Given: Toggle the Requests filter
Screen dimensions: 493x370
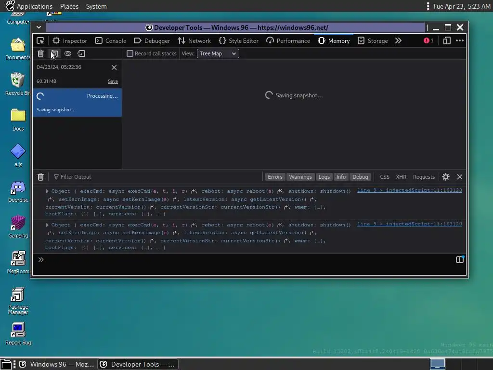Looking at the screenshot, I should (x=424, y=177).
